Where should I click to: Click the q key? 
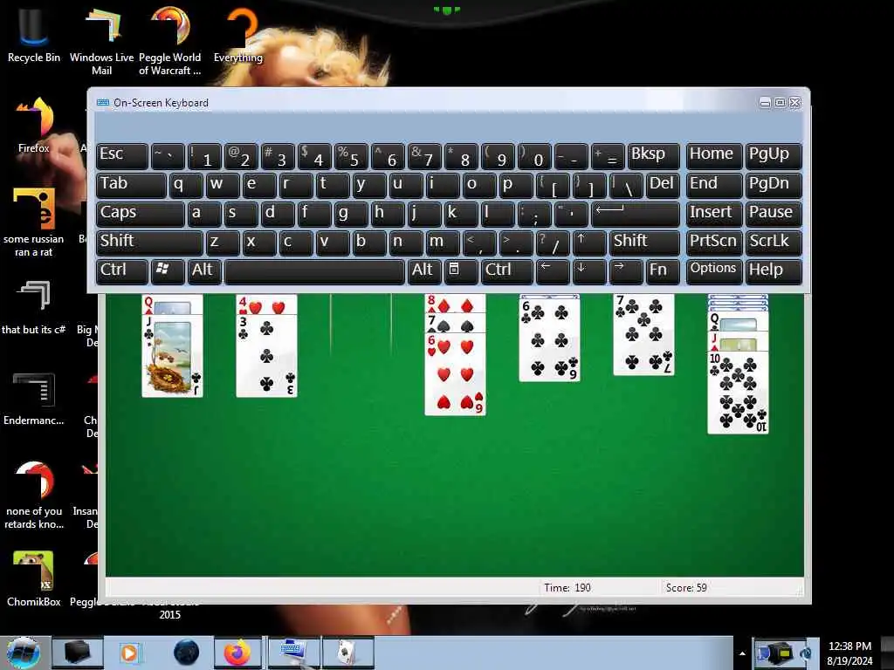tap(186, 185)
